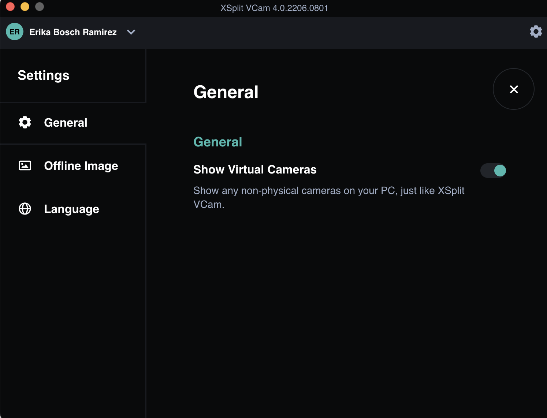Click the "Settings" sidebar heading

coord(44,75)
